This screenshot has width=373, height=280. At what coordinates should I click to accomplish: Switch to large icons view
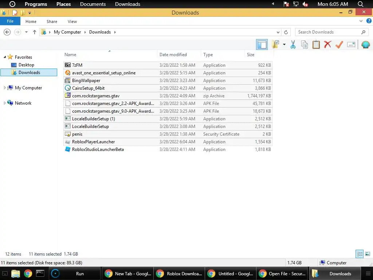point(368,254)
